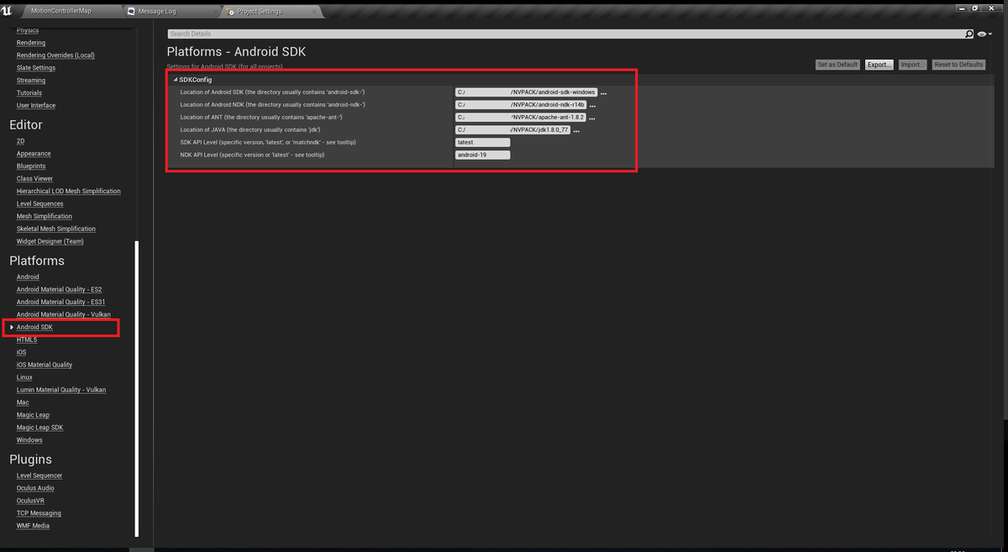1008x552 pixels.
Task: Switch to the MotionControllerMap tab
Action: click(60, 11)
